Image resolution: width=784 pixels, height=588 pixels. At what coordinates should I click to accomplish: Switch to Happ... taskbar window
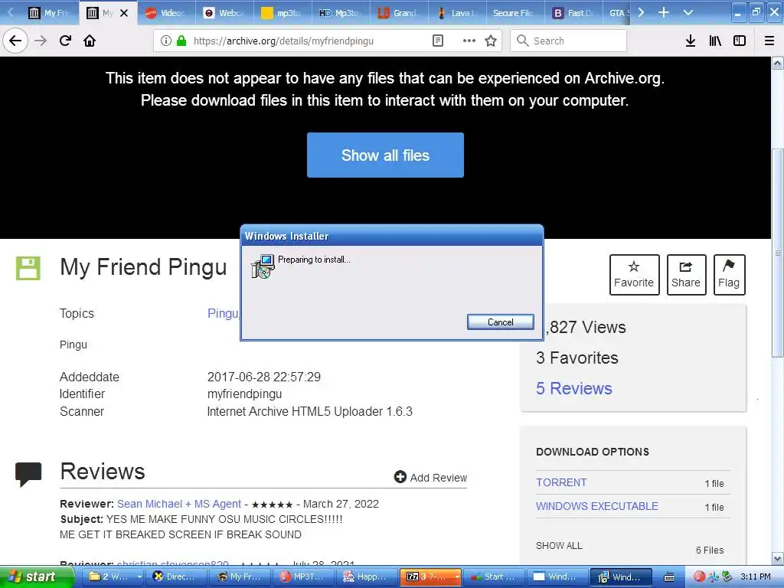coord(365,577)
